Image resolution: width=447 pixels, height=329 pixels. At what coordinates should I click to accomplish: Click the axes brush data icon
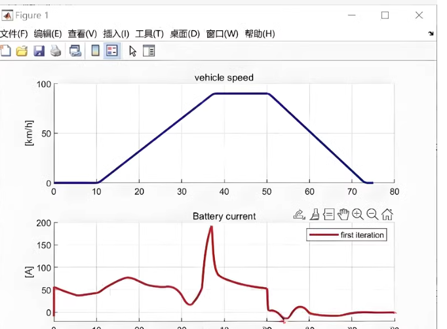click(x=315, y=214)
